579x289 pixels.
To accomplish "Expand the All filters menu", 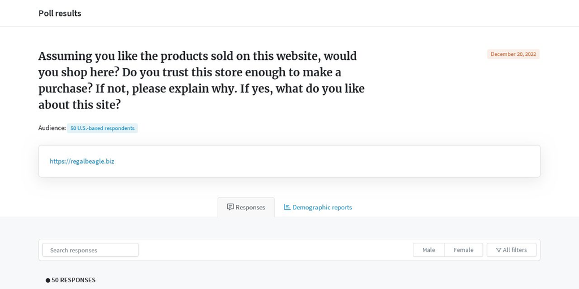I will pyautogui.click(x=512, y=250).
